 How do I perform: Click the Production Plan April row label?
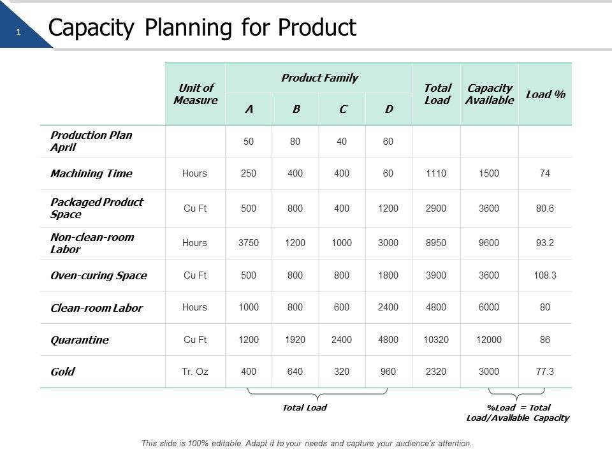(82, 141)
